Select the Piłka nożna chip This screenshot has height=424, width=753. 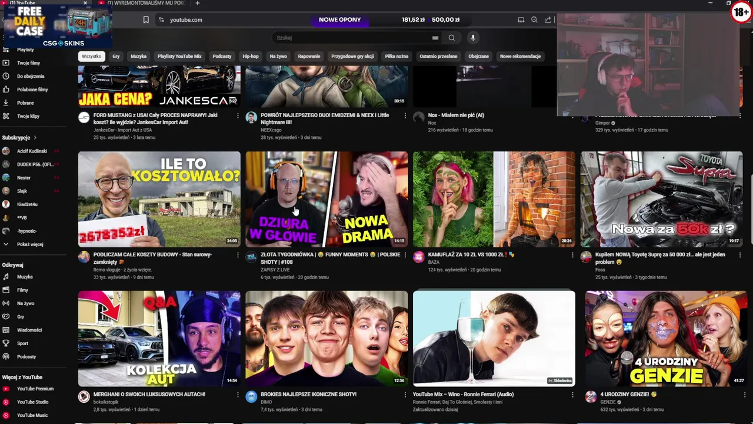coord(397,57)
